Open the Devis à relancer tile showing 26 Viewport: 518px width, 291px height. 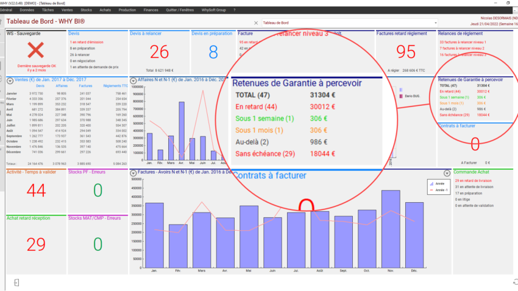coord(159,52)
